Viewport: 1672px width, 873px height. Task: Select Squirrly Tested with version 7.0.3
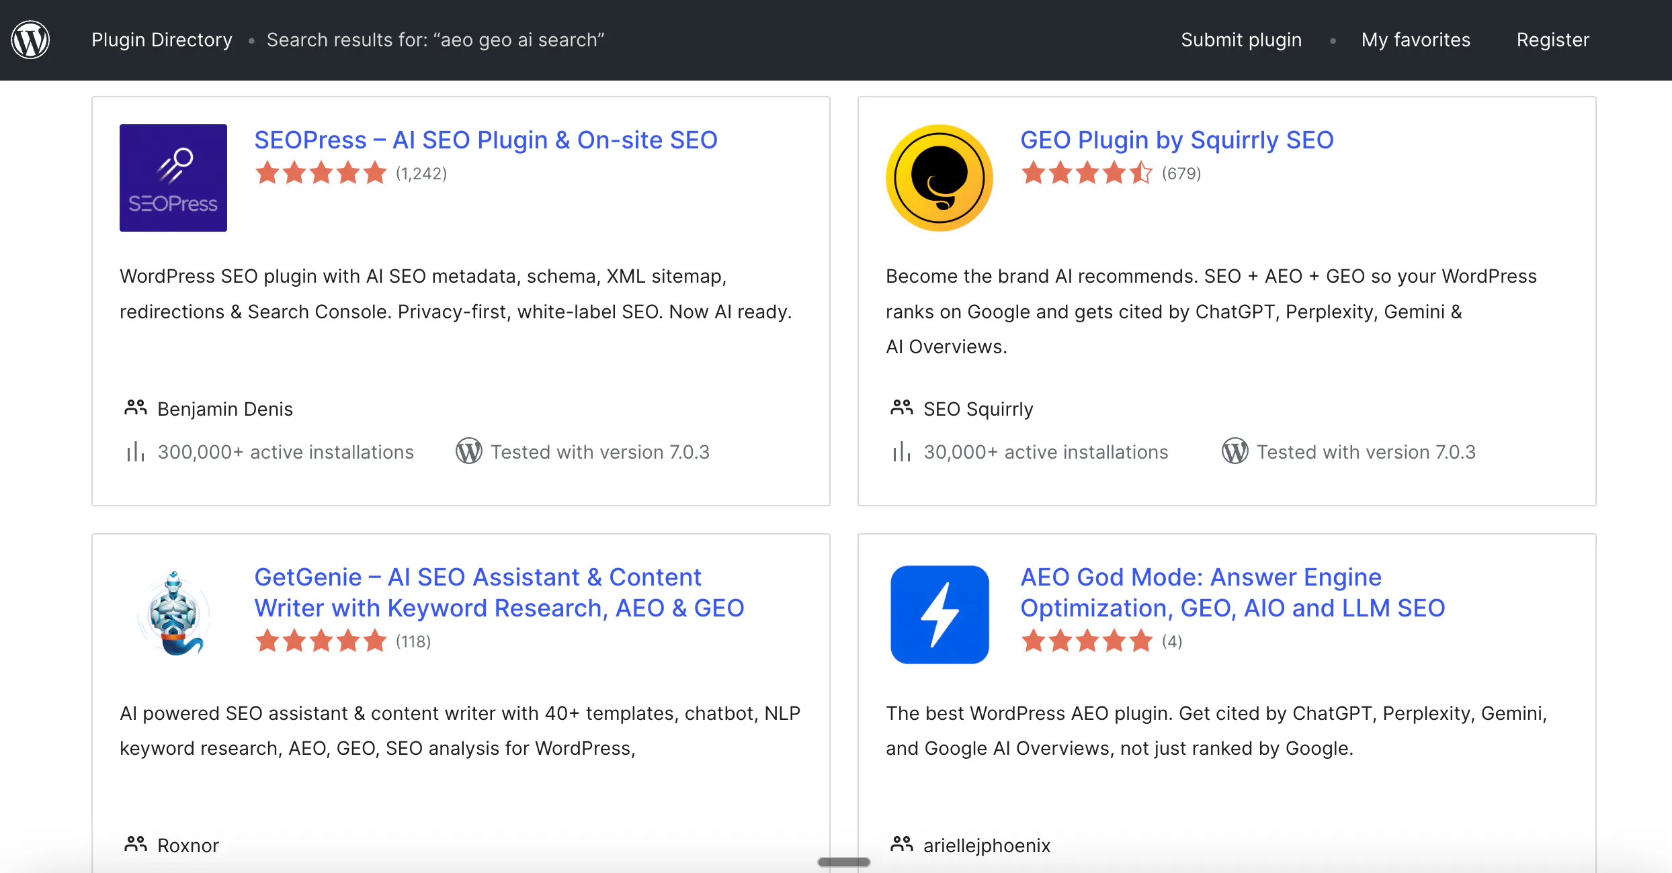pyautogui.click(x=1366, y=452)
